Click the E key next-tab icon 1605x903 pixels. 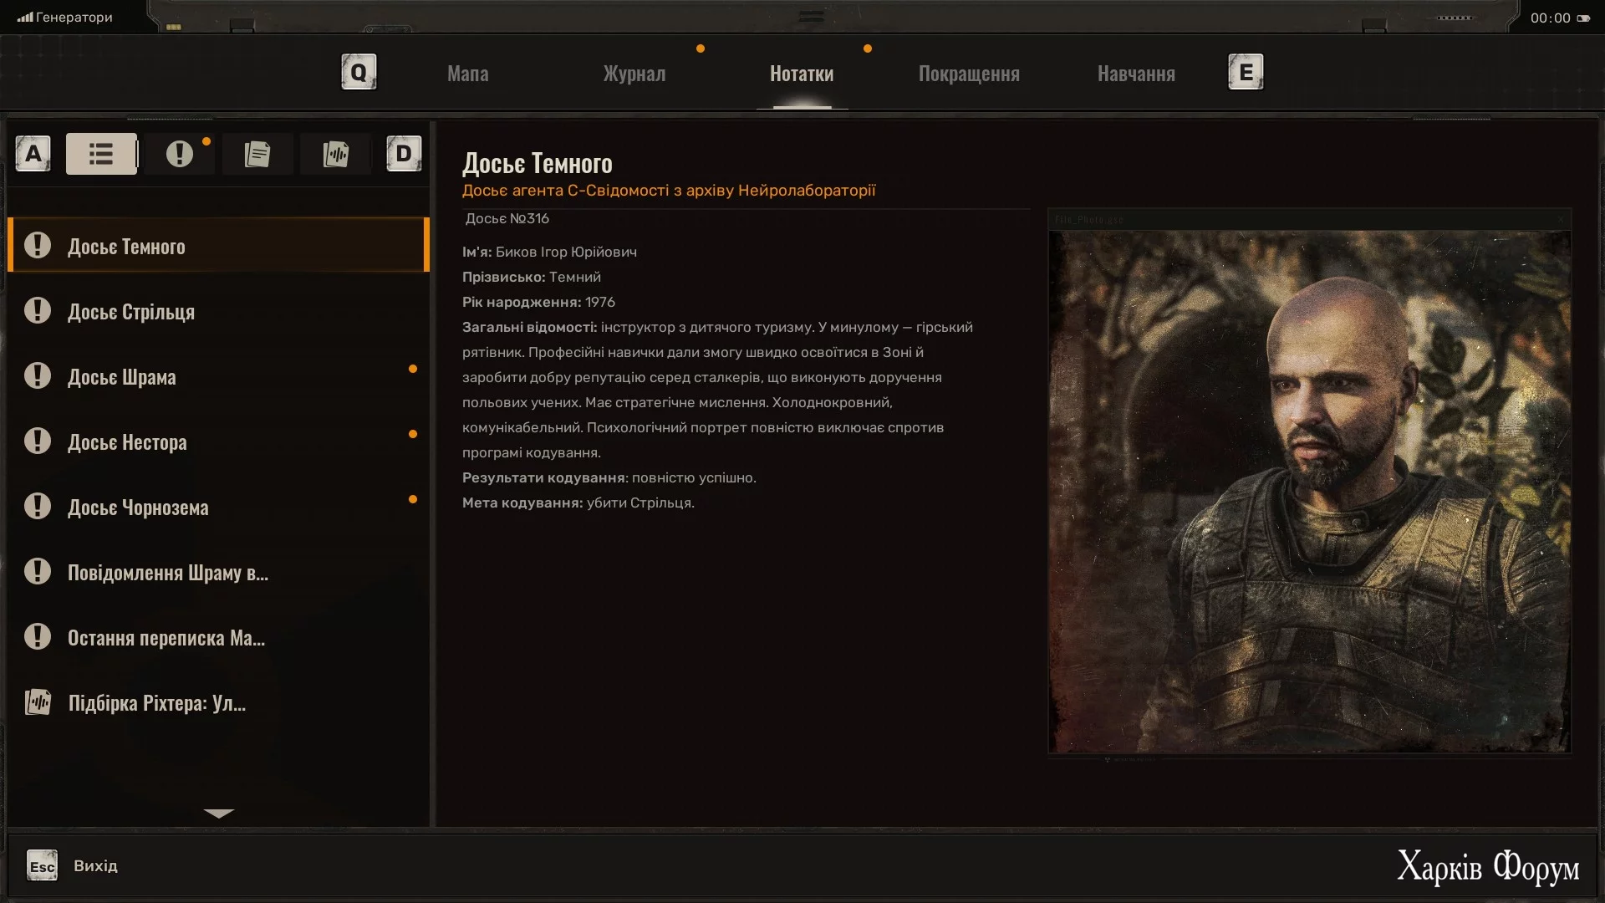click(1246, 72)
